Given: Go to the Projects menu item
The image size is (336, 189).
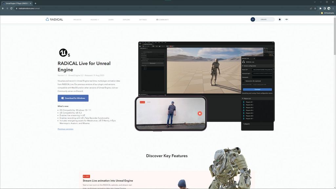Looking at the screenshot, I should pyautogui.click(x=77, y=20).
